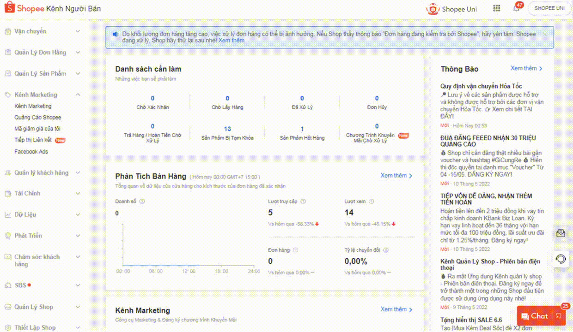The width and height of the screenshot is (573, 332).
Task: Select Mã giảm giá của tôi
Action: pos(37,129)
